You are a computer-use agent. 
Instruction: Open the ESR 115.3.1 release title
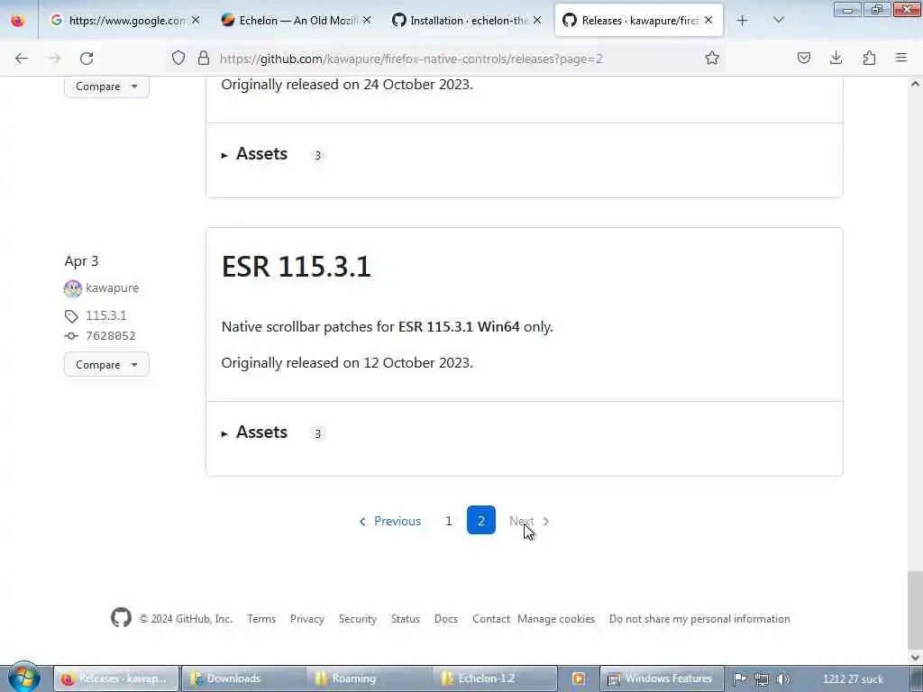(296, 267)
